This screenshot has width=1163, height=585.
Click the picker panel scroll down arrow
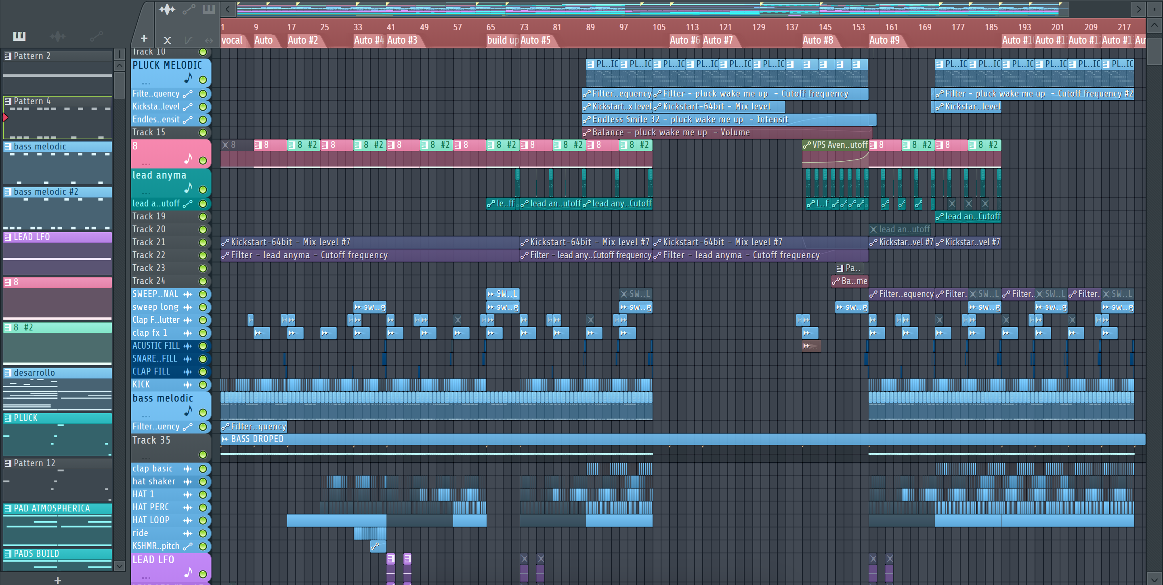coord(119,566)
